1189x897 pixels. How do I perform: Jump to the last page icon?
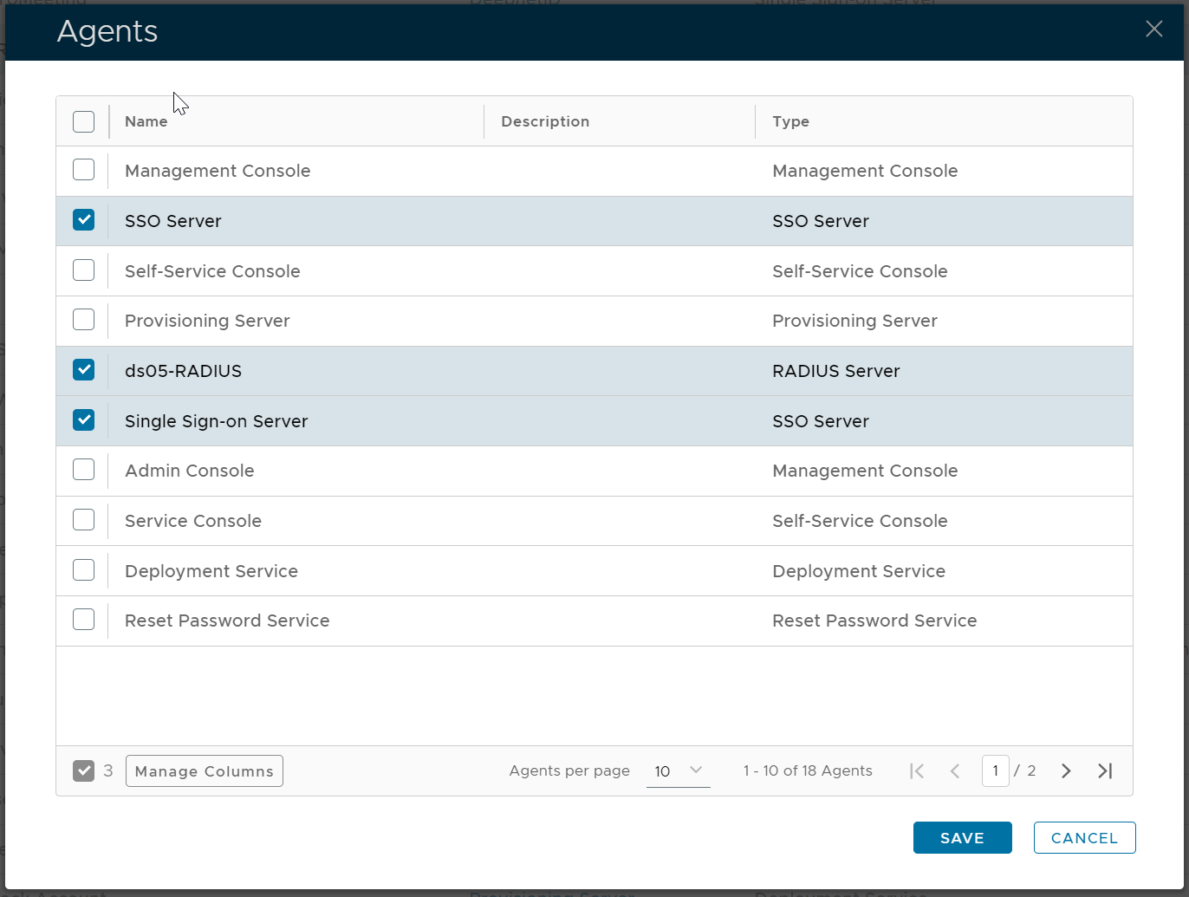[x=1105, y=771]
